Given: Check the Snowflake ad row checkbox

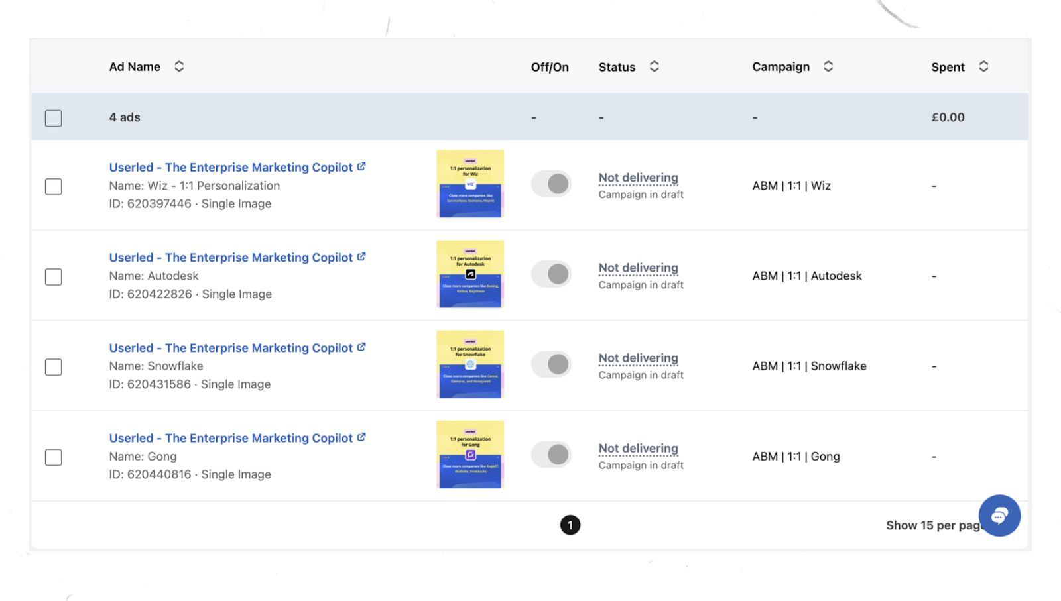Looking at the screenshot, I should 54,367.
